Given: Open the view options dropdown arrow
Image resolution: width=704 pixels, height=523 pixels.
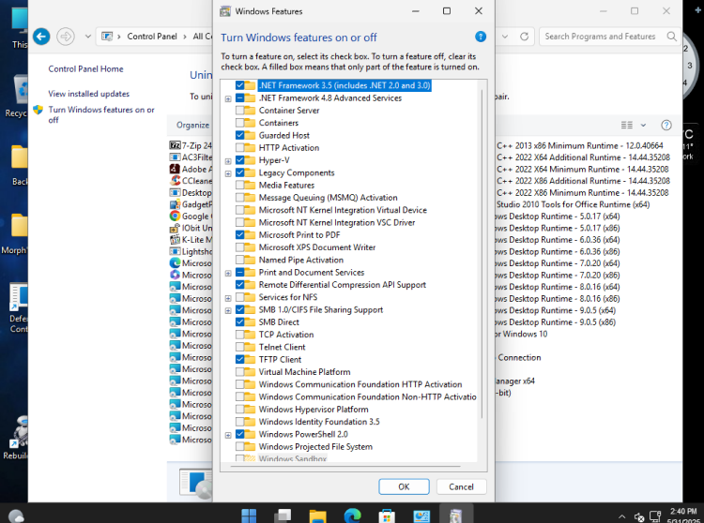Looking at the screenshot, I should point(643,125).
